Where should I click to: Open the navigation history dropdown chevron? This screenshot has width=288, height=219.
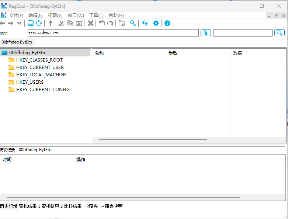19,23
